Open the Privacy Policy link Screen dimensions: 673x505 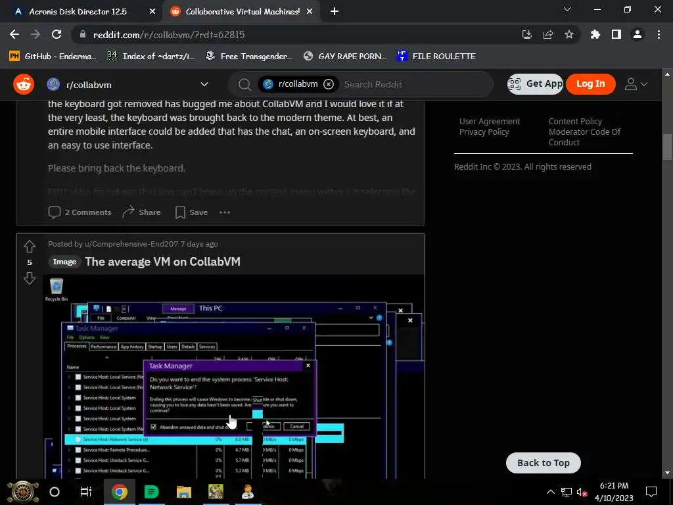pos(484,132)
